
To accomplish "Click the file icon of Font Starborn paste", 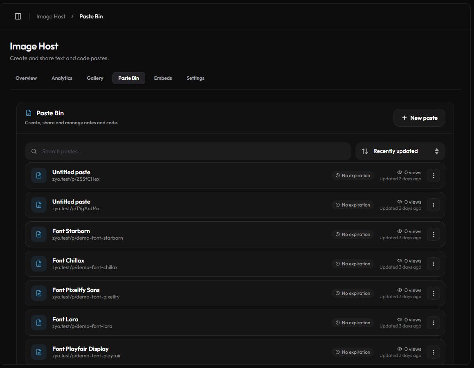I will point(39,234).
